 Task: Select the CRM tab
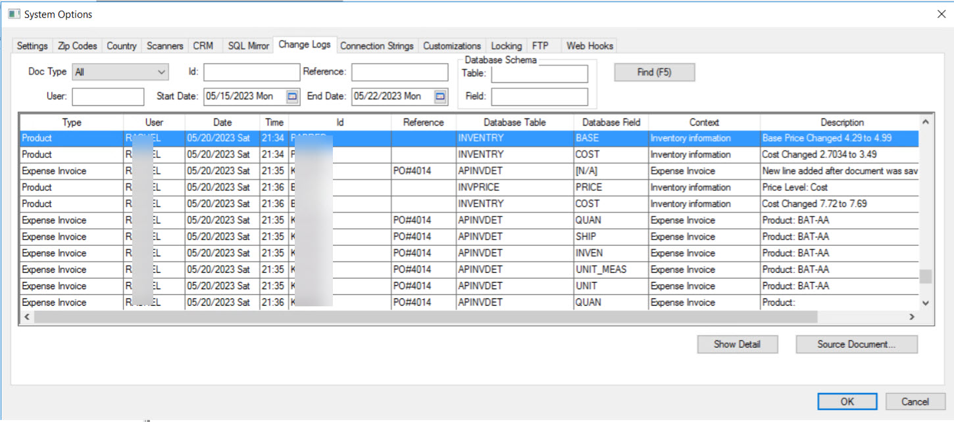point(204,45)
